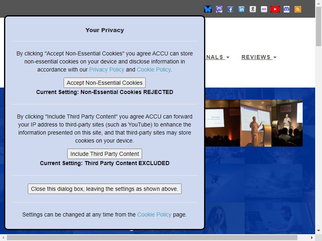The image size is (322, 241).
Task: Open Cookie Policy link in dialog footer
Action: click(154, 214)
